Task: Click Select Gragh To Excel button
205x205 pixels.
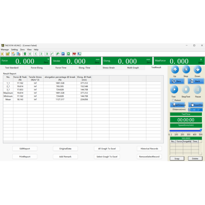Action: pyautogui.click(x=107, y=156)
